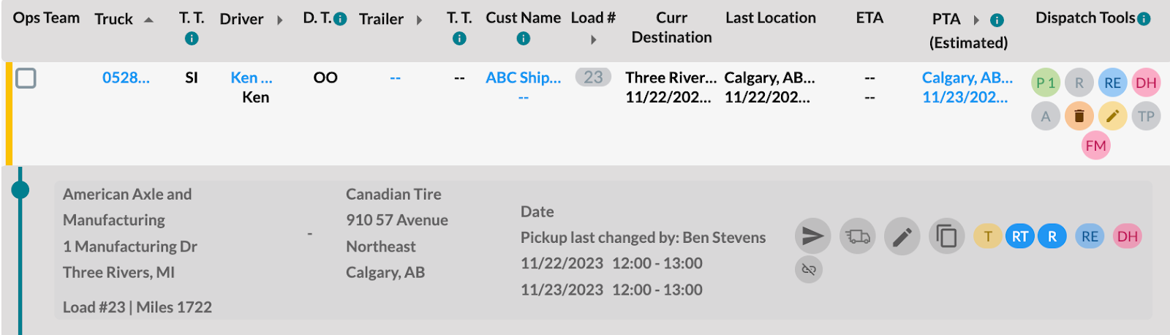This screenshot has width=1170, height=335.
Task: Expand the PTA column arrow
Action: click(976, 20)
